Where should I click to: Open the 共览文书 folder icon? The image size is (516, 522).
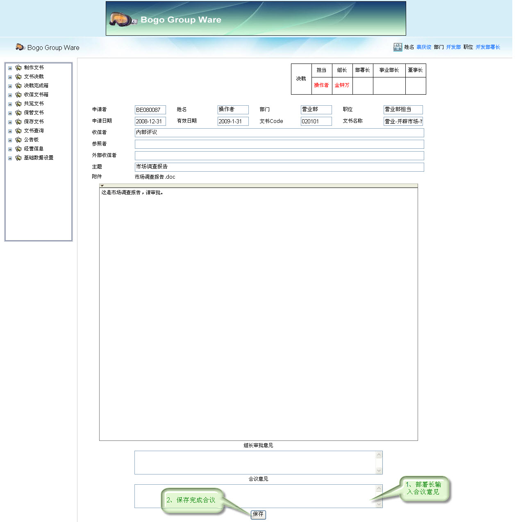tap(18, 103)
